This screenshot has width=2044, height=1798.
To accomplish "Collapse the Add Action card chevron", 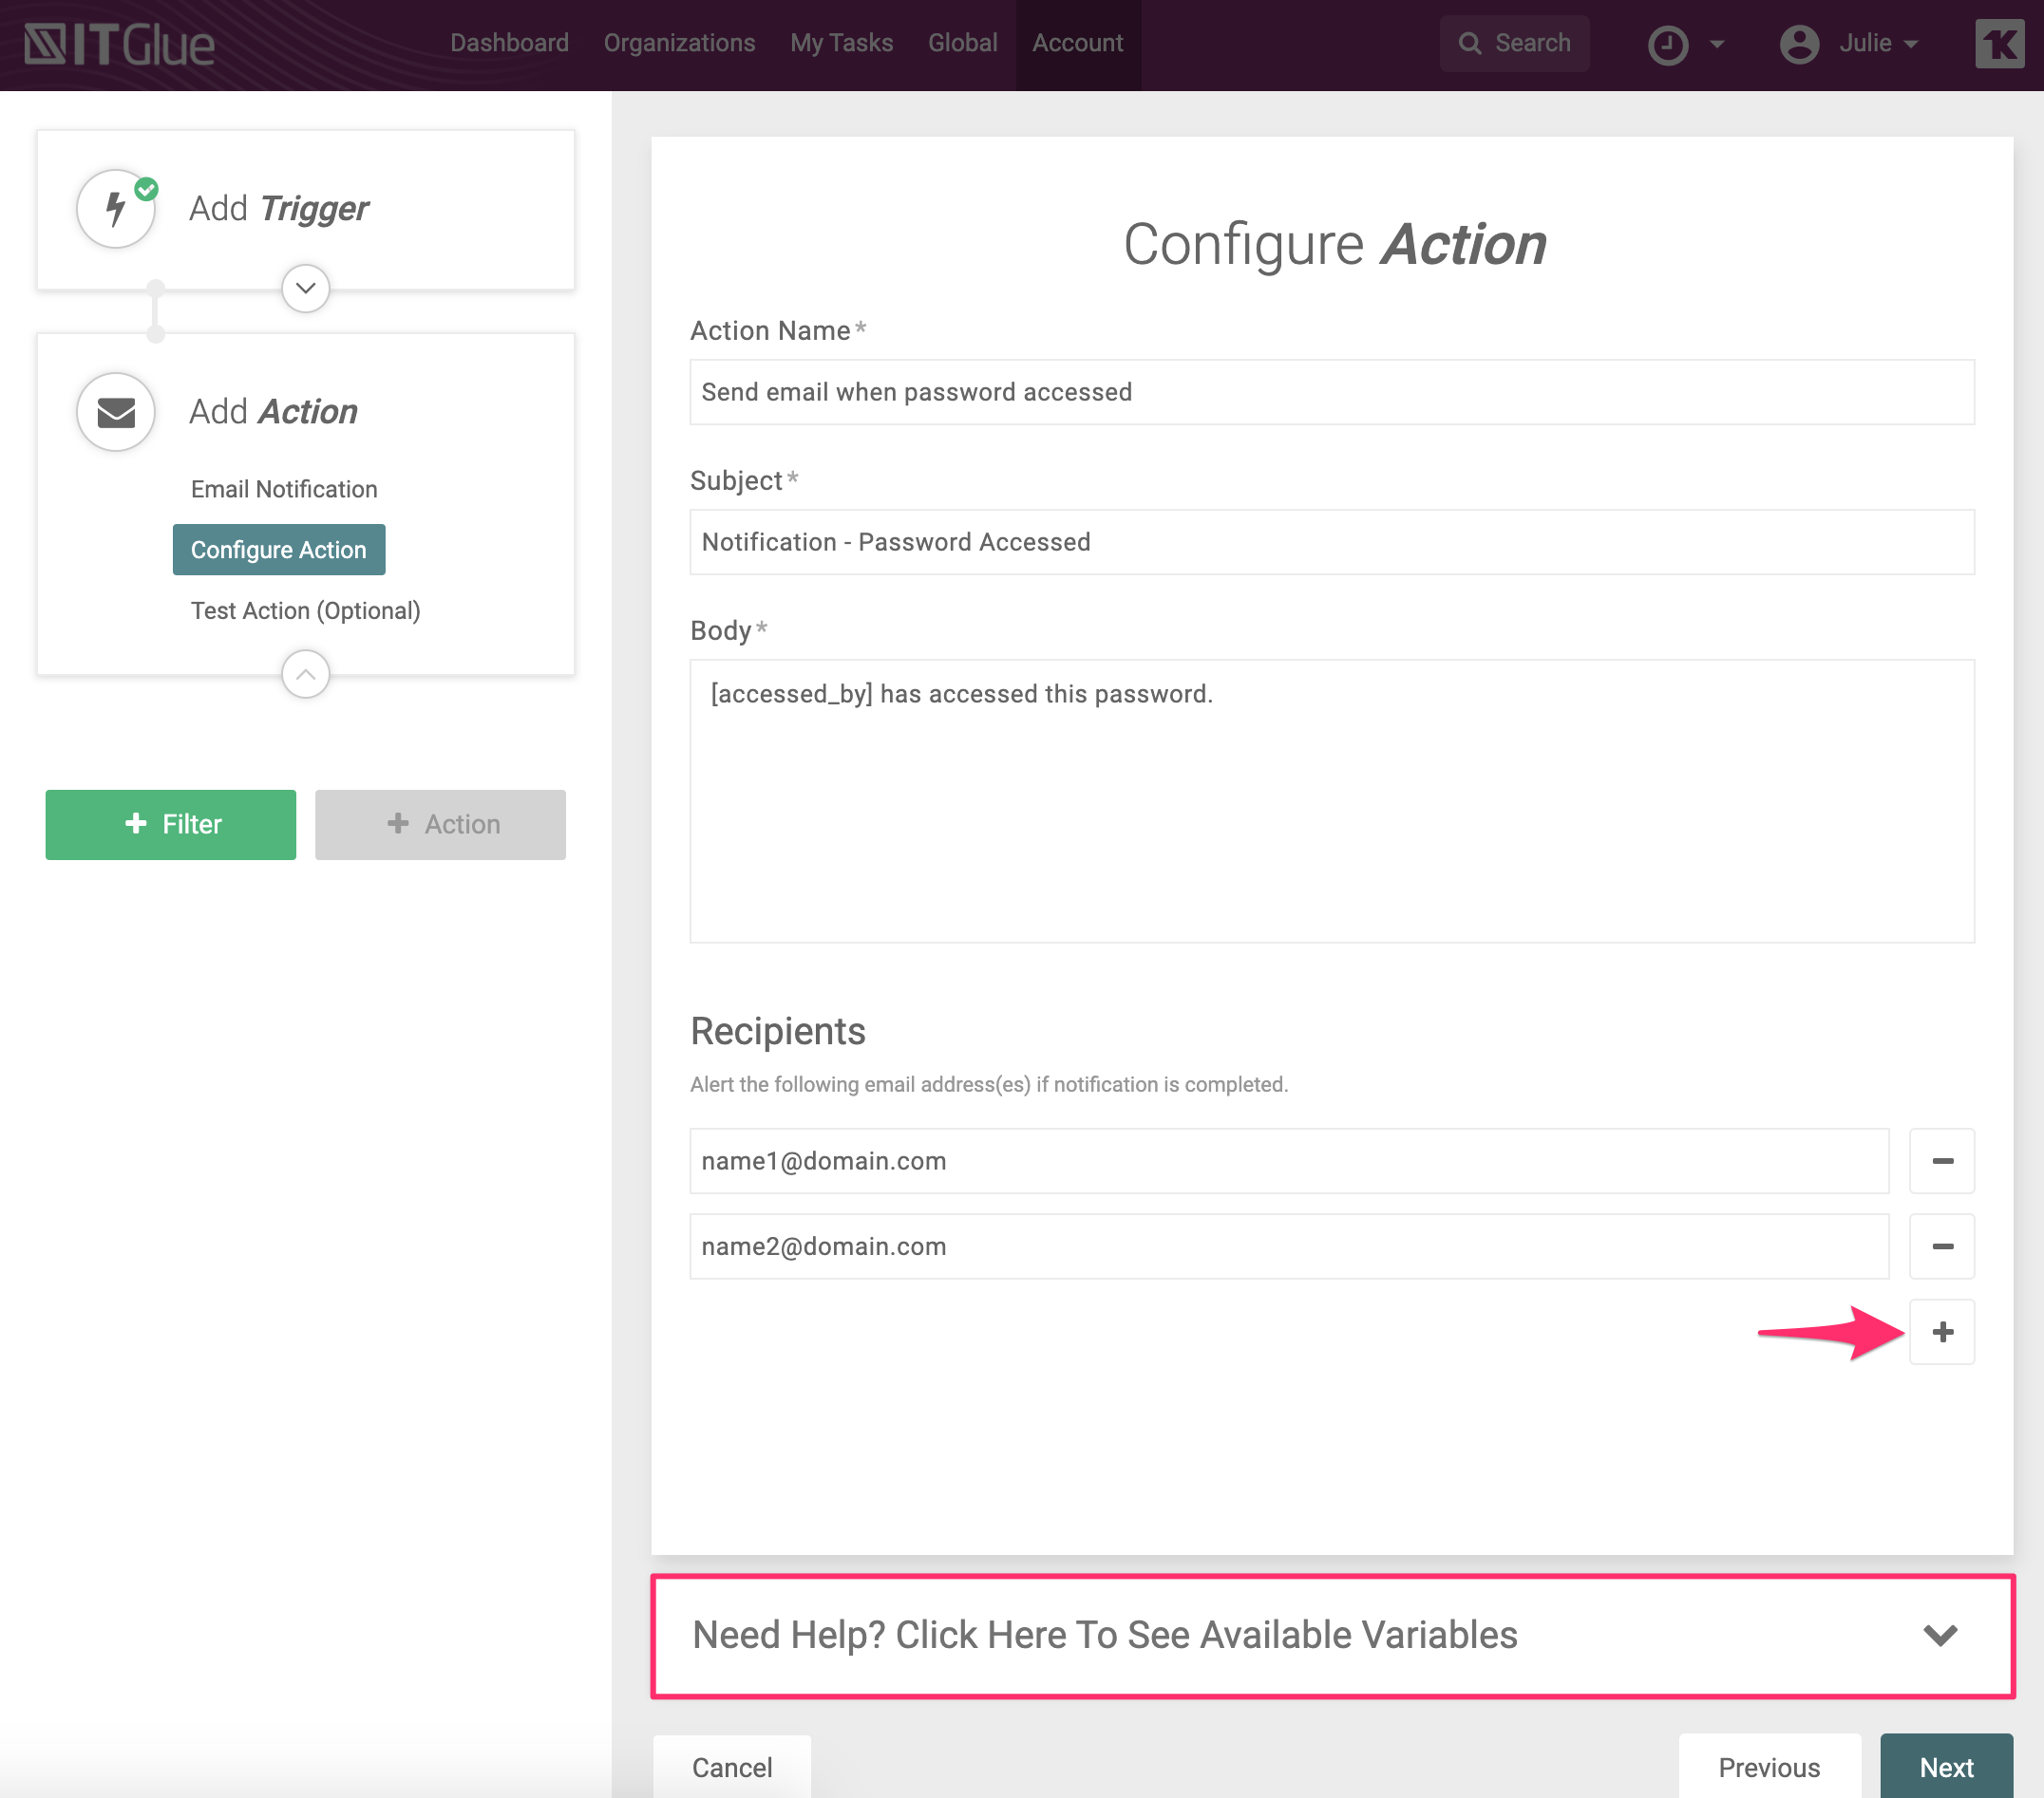I will point(306,675).
